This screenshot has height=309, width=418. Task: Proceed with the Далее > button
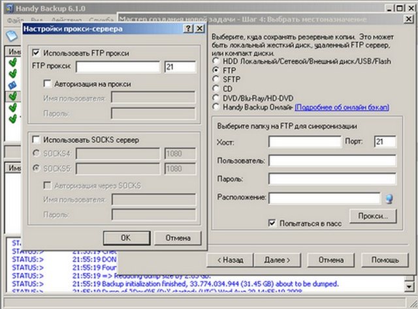pyautogui.click(x=277, y=259)
